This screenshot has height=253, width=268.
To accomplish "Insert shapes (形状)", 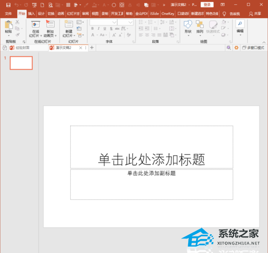I will click(x=188, y=28).
